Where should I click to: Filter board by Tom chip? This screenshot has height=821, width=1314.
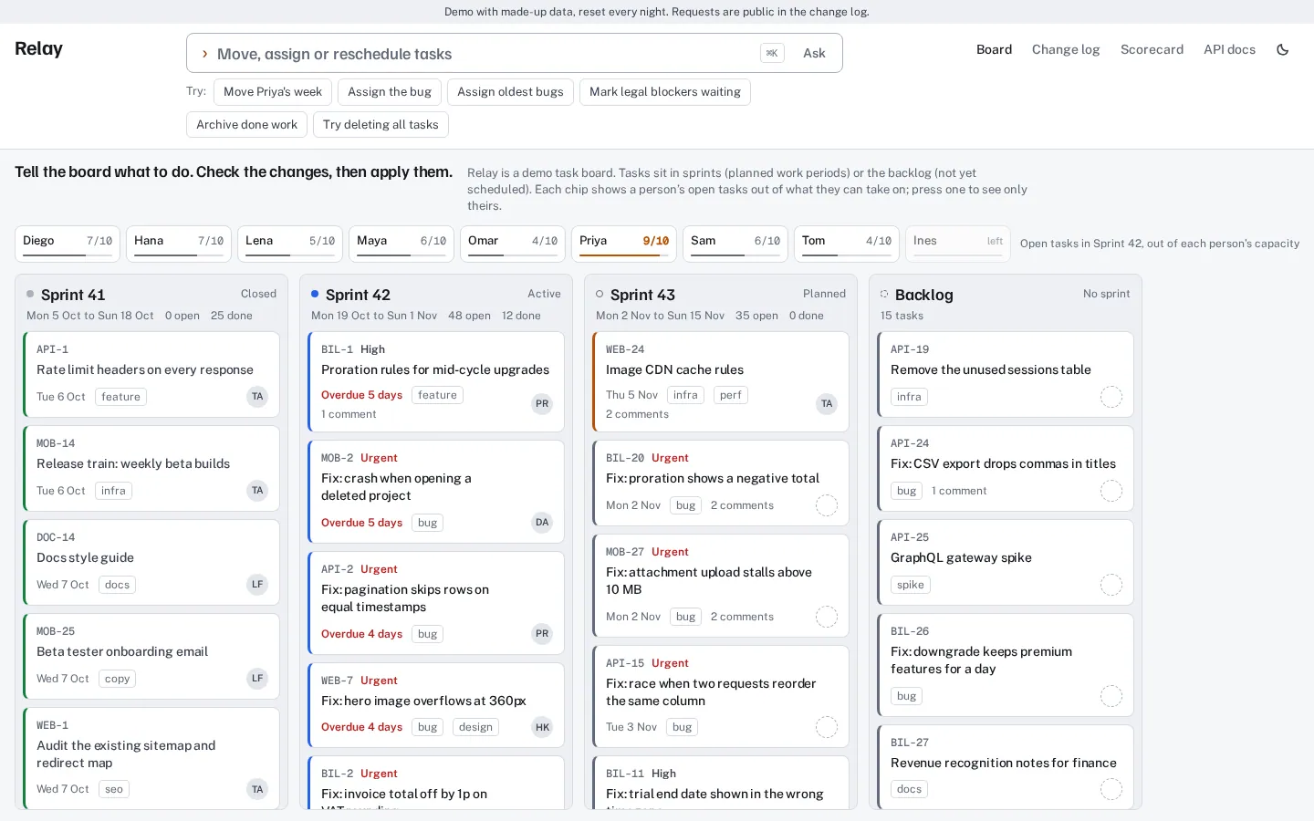click(847, 244)
